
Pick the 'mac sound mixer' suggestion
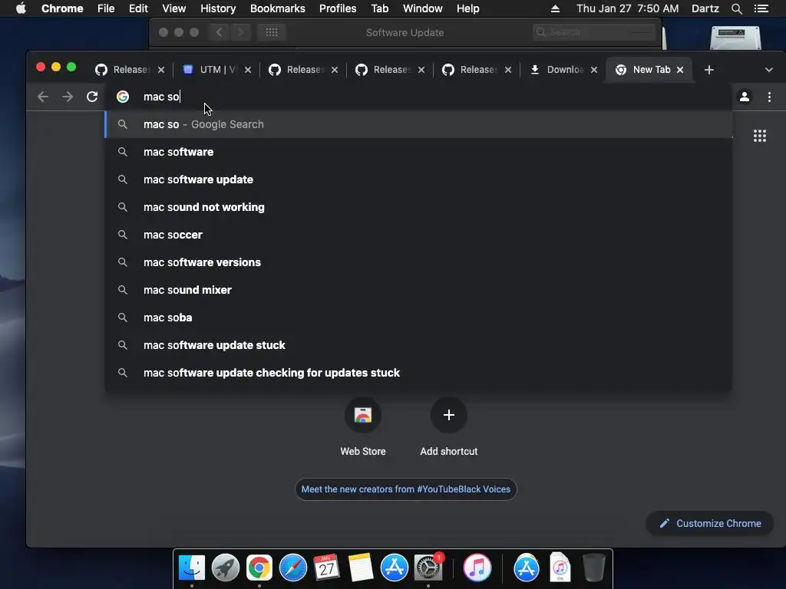coord(418,289)
